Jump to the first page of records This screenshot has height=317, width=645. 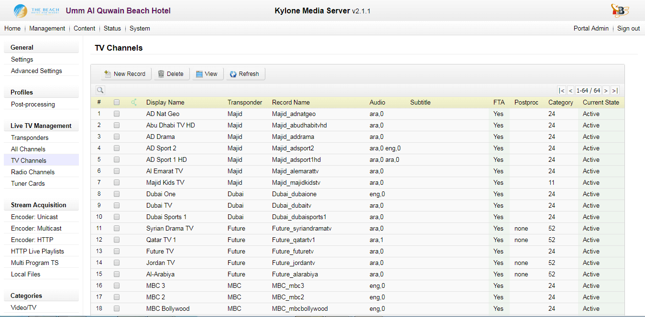pyautogui.click(x=561, y=91)
